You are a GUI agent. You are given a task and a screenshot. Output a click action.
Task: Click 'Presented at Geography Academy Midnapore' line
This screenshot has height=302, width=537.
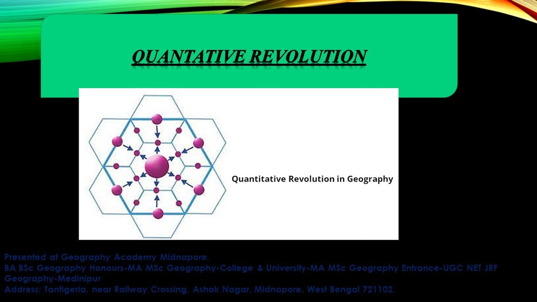(x=106, y=257)
